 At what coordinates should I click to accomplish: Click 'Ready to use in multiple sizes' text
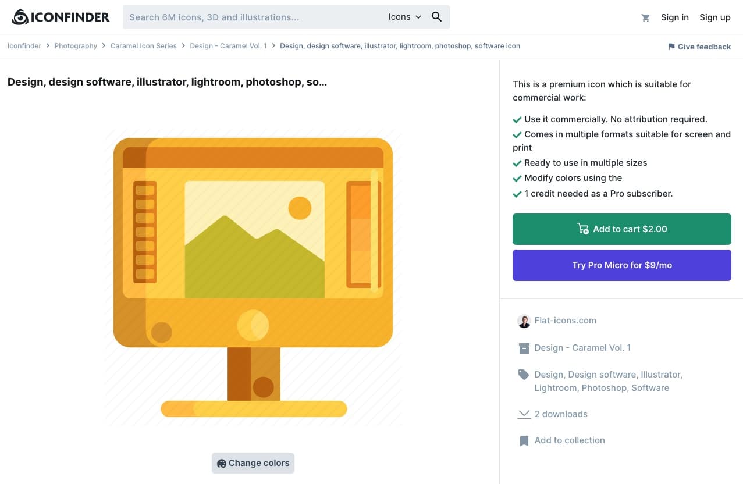point(585,163)
